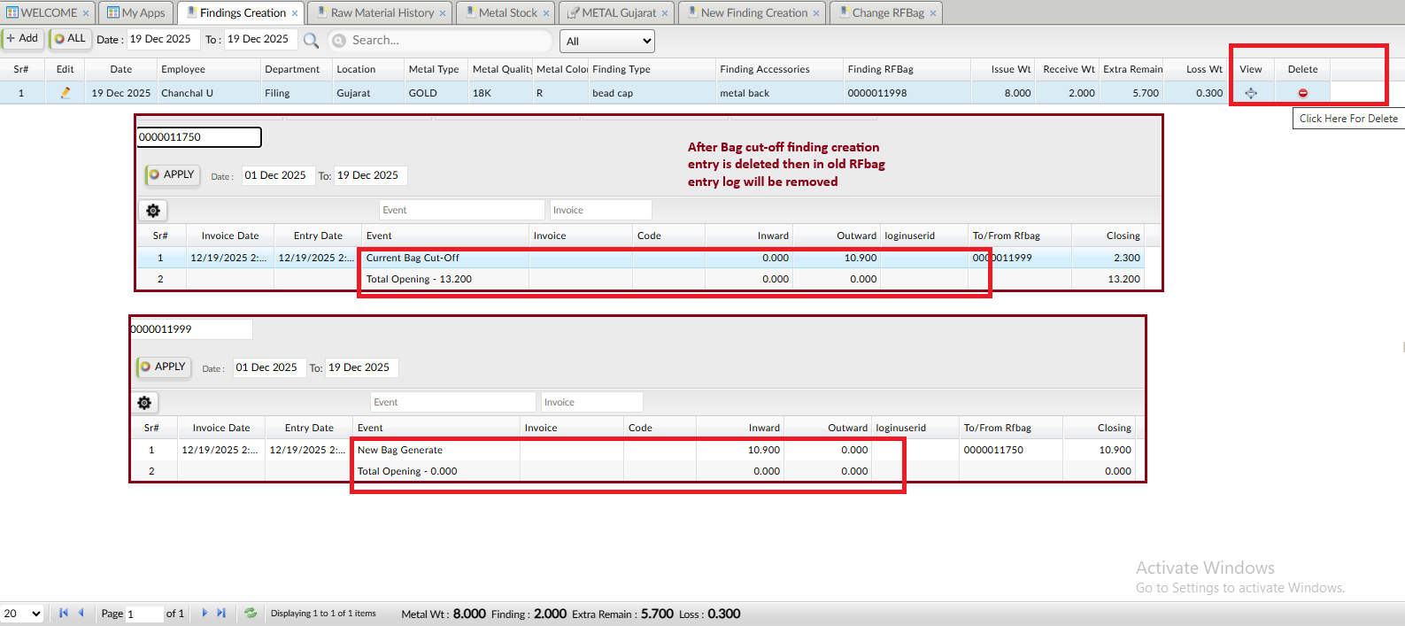Click the magnifier search icon beside date range
The height and width of the screenshot is (626, 1405).
(311, 41)
